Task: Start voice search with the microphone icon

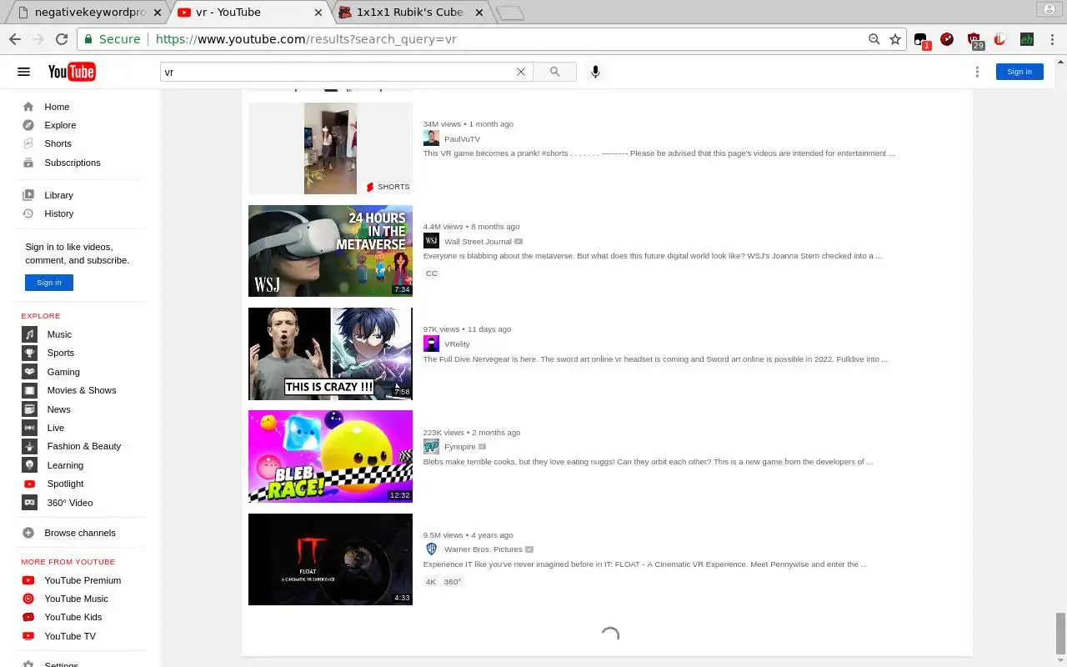Action: [595, 72]
